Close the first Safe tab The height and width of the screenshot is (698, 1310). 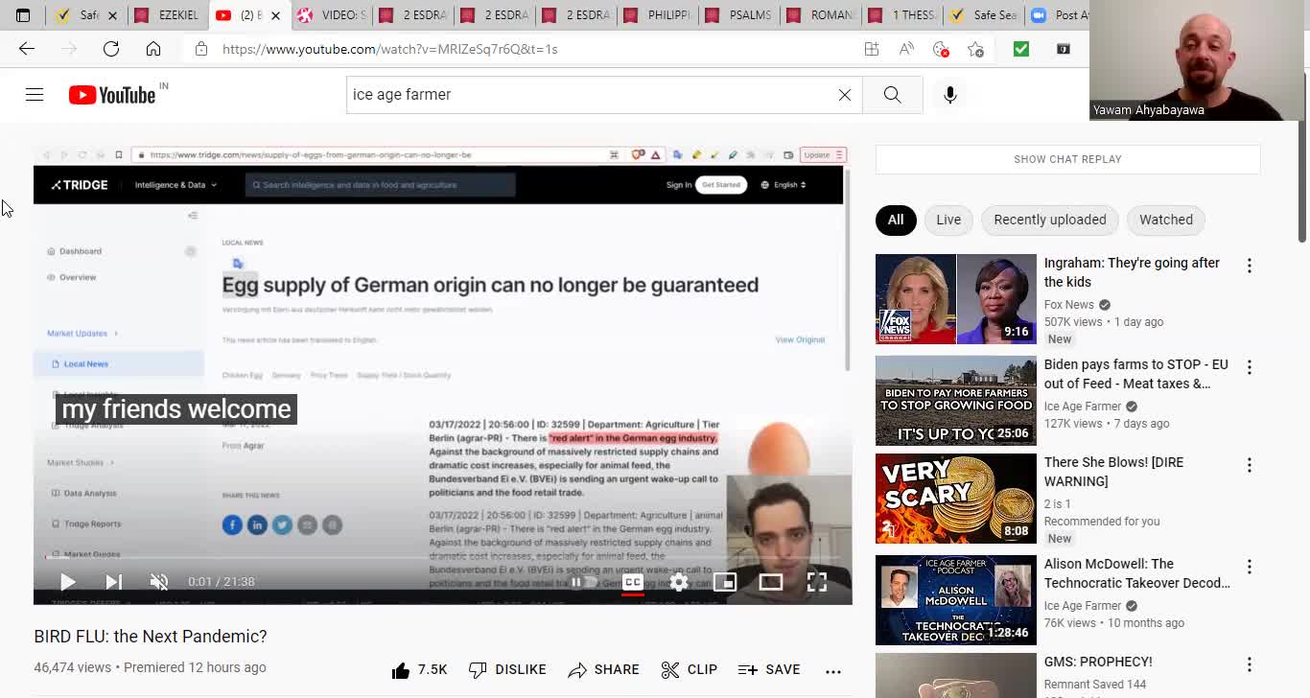click(112, 15)
